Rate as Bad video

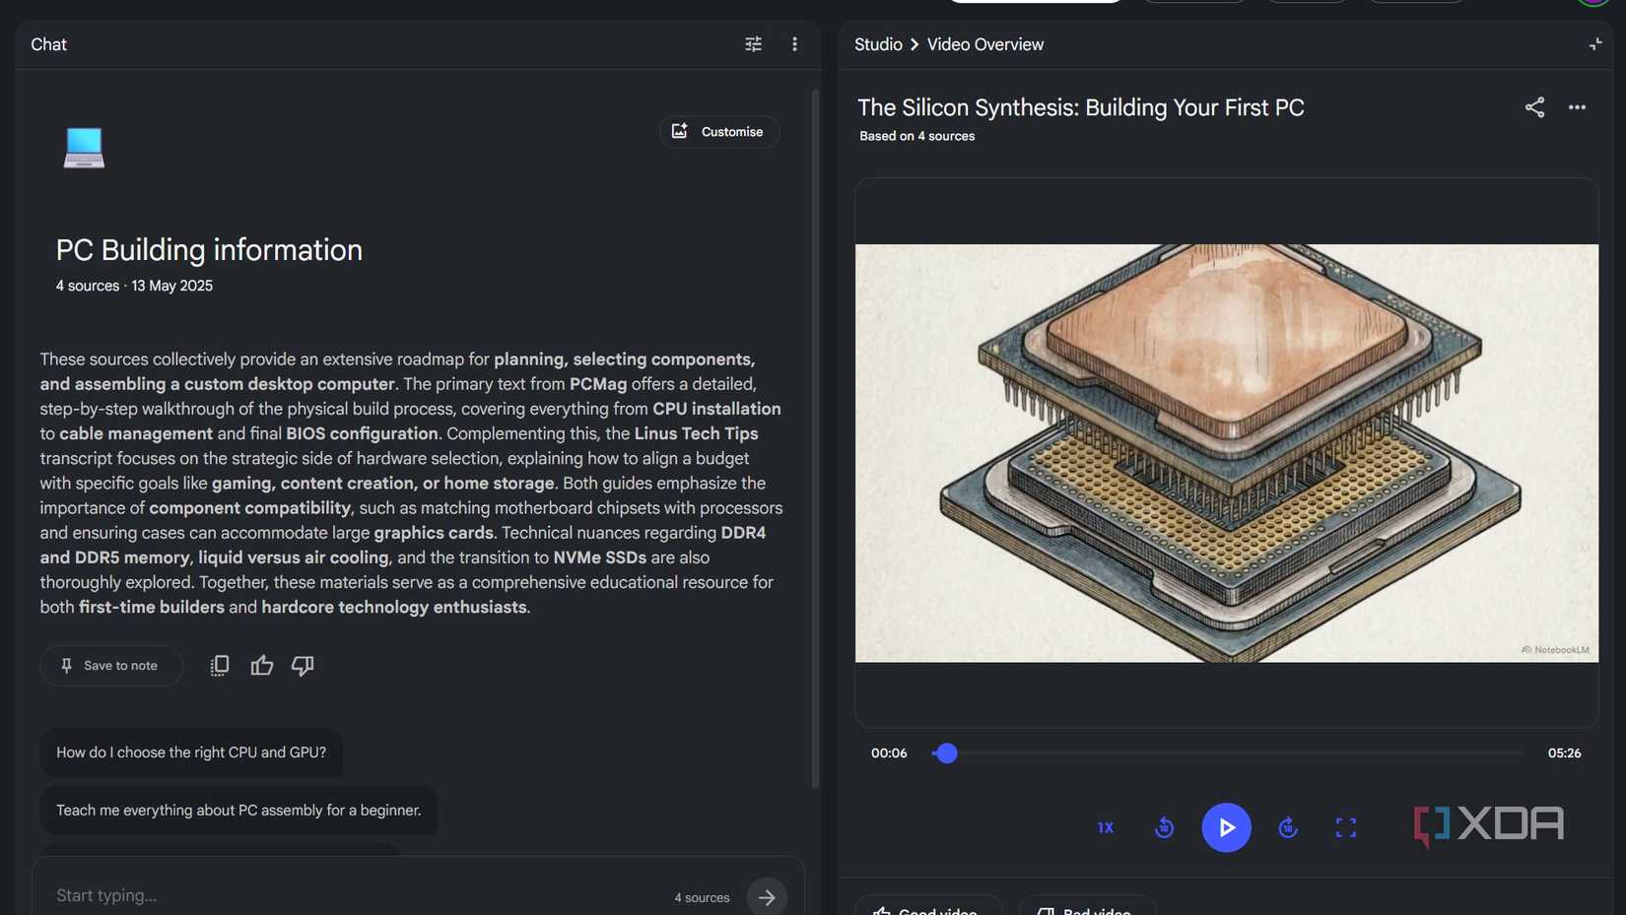click(x=1087, y=907)
